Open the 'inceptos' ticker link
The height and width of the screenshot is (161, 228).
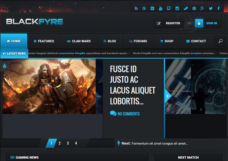click(196, 53)
